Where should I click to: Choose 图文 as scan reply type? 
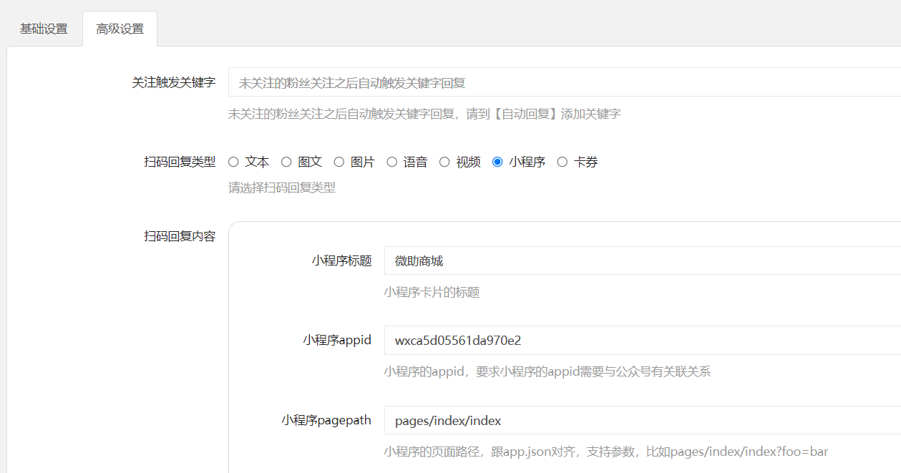tap(286, 162)
